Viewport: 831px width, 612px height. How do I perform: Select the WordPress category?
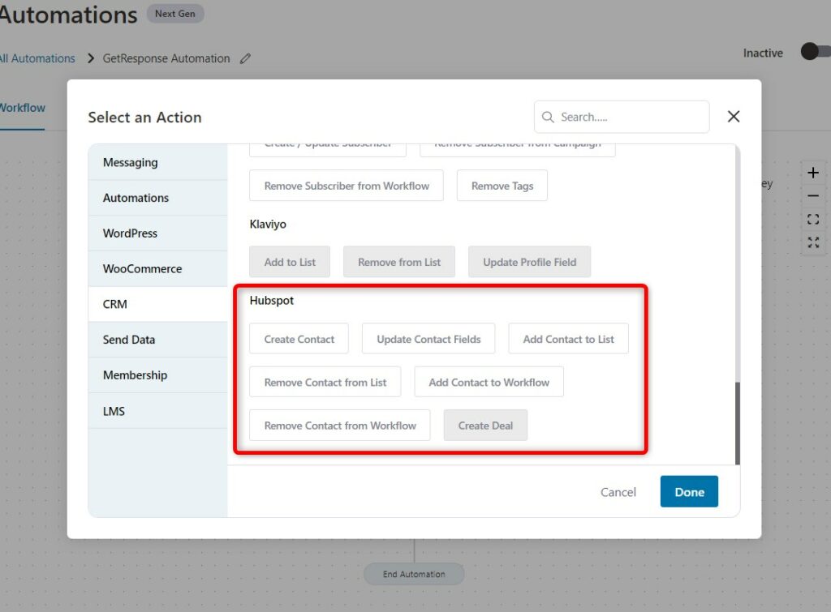[x=158, y=233]
